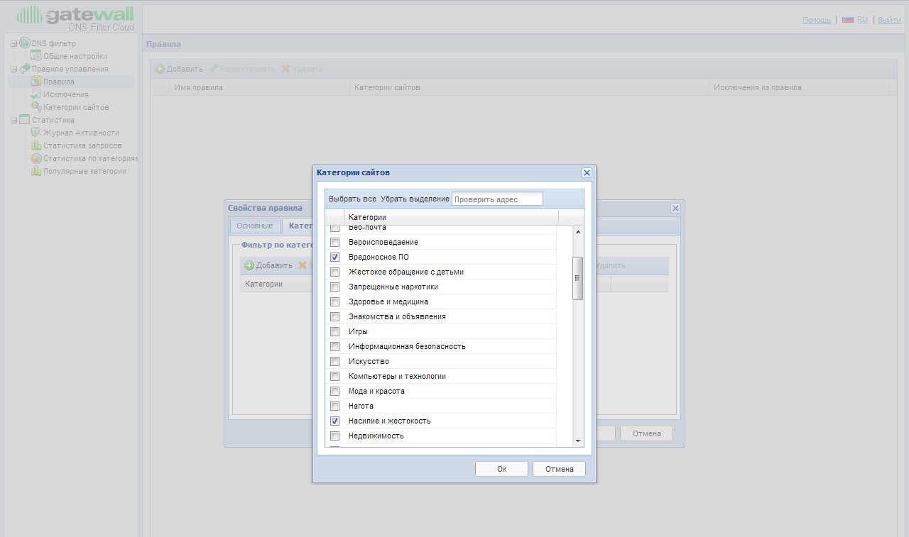Screen dimensions: 909x537
Task: Click Выбрать все in categories dialog
Action: tap(352, 199)
